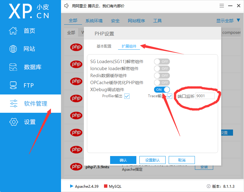Screen dimensions: 244x192
Task: Select the 网站程序 category tab
Action: coord(136,21)
